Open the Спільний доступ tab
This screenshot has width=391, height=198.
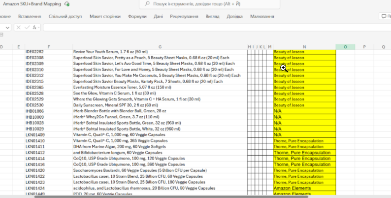click(x=65, y=16)
